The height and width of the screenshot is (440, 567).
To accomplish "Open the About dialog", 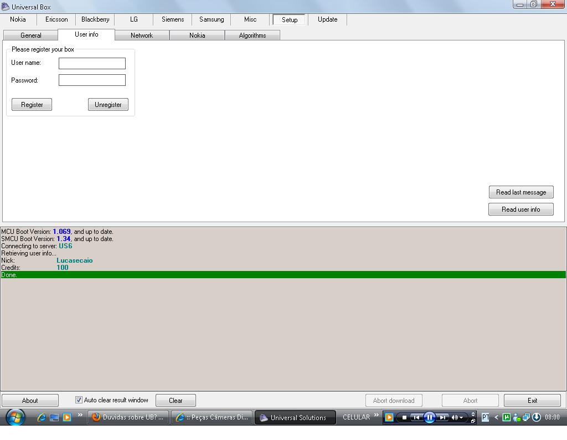I will click(x=30, y=401).
